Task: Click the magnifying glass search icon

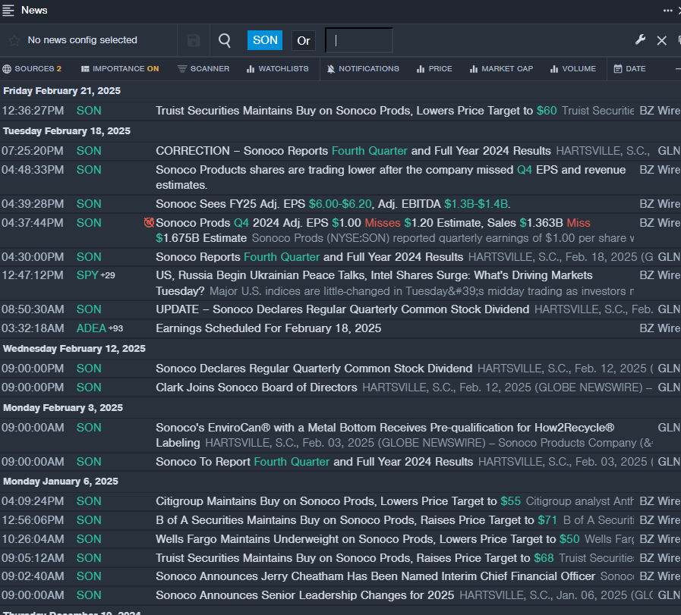Action: pos(225,40)
